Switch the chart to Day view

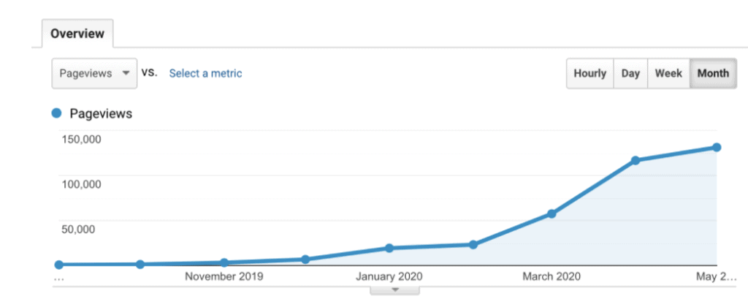(x=630, y=73)
